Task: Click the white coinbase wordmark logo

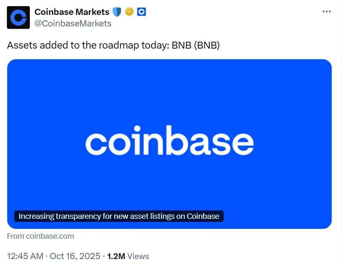Action: [x=169, y=143]
